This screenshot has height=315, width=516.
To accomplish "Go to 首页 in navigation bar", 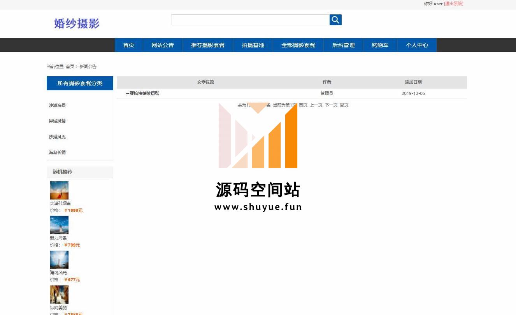I will (129, 45).
